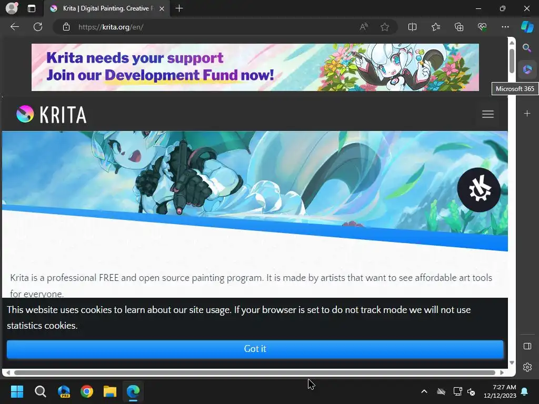
Task: Open a new browser tab
Action: (x=179, y=8)
